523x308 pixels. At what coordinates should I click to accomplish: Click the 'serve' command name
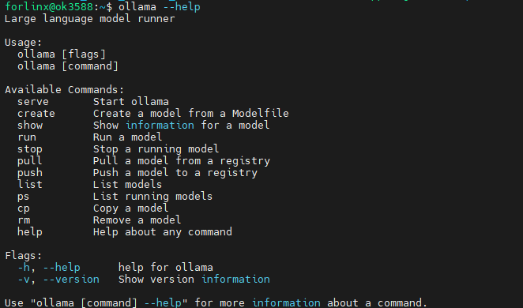tap(33, 102)
